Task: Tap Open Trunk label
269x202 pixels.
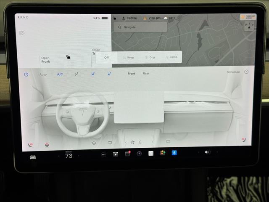Action: 96,51
